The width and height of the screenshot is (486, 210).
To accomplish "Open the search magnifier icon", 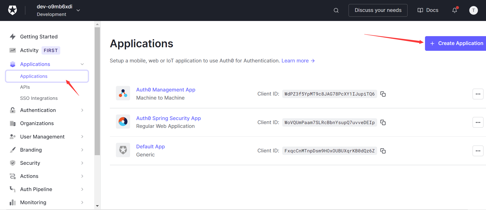I will (x=336, y=10).
